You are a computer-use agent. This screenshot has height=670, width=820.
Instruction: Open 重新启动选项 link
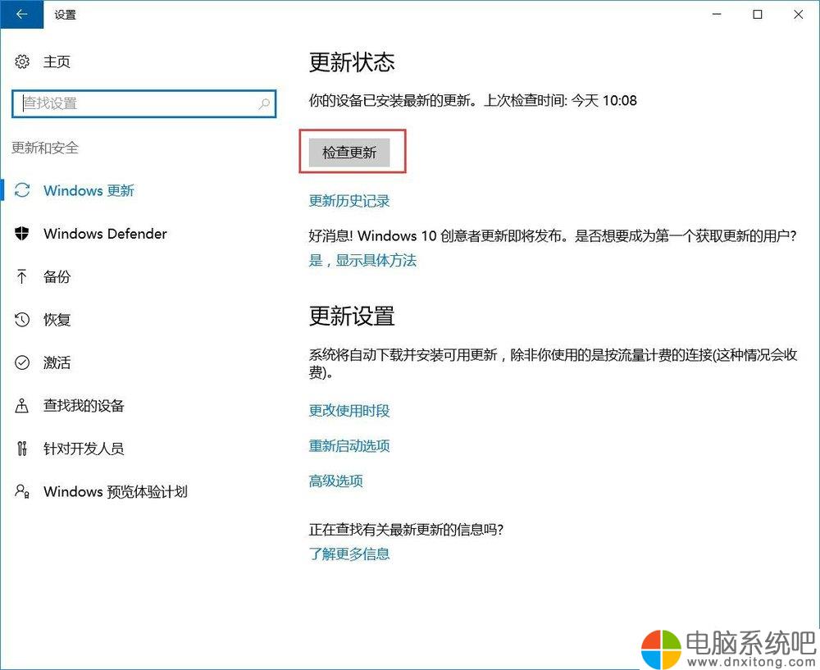(x=349, y=445)
